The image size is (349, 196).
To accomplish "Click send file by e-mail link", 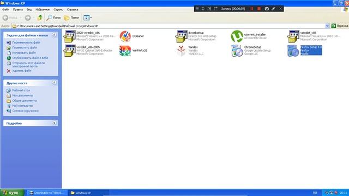I will (x=28, y=64).
